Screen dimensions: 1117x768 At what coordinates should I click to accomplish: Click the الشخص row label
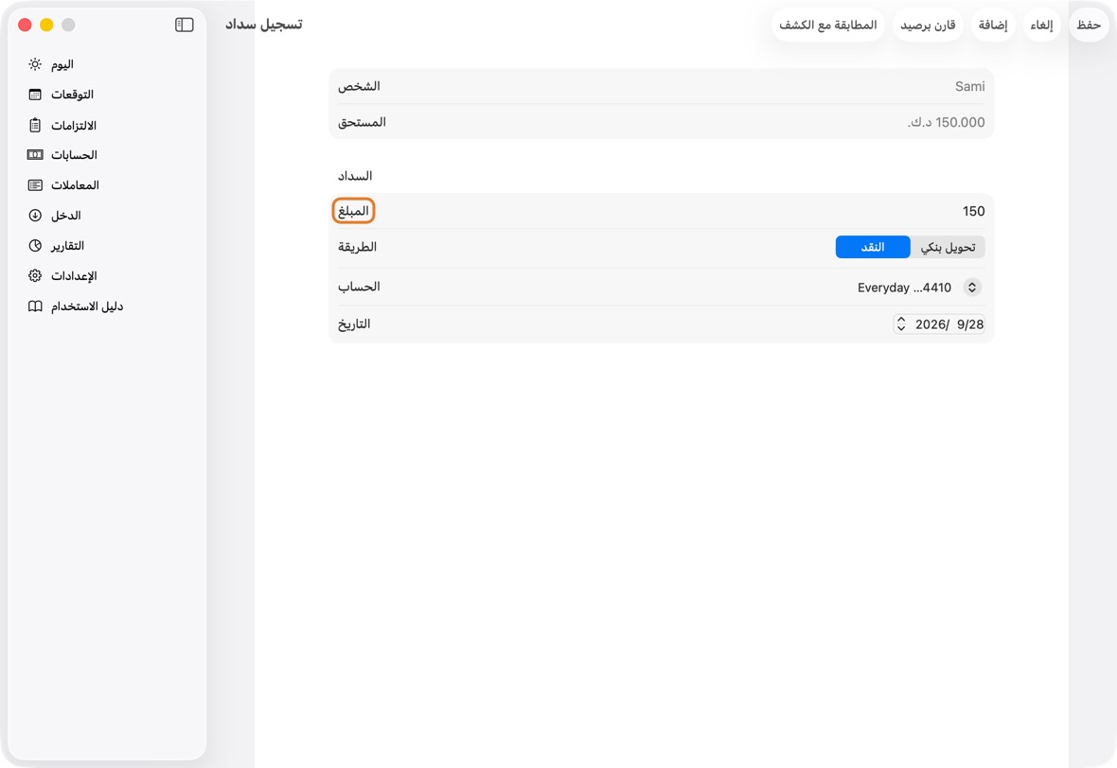pyautogui.click(x=359, y=86)
